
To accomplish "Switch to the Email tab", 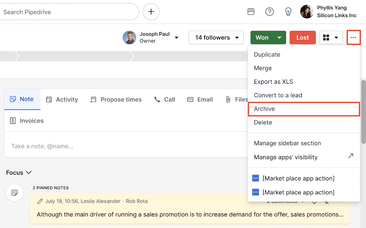I will (x=200, y=100).
